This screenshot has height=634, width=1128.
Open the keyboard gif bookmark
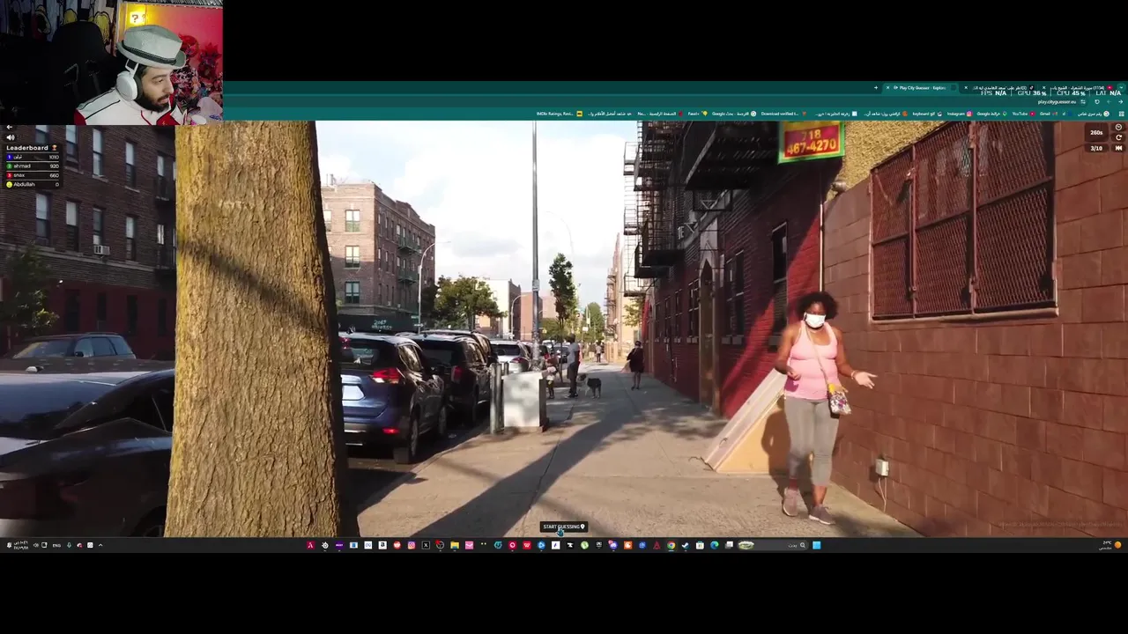coord(927,114)
